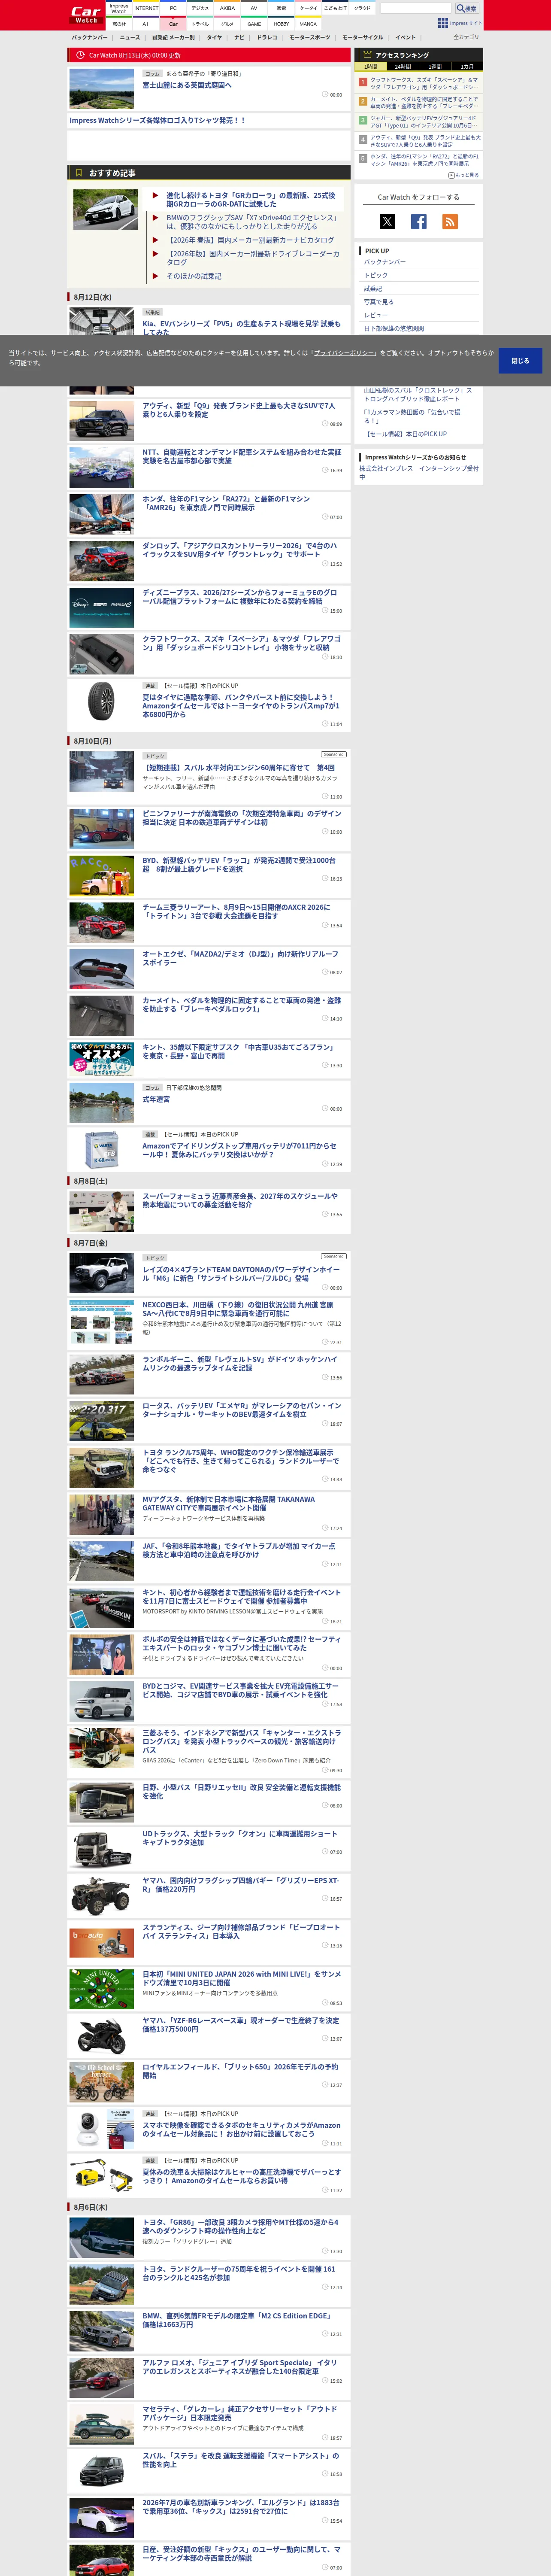Open バックナンバー in PICK UP sidebar
This screenshot has width=551, height=2576.
click(385, 262)
